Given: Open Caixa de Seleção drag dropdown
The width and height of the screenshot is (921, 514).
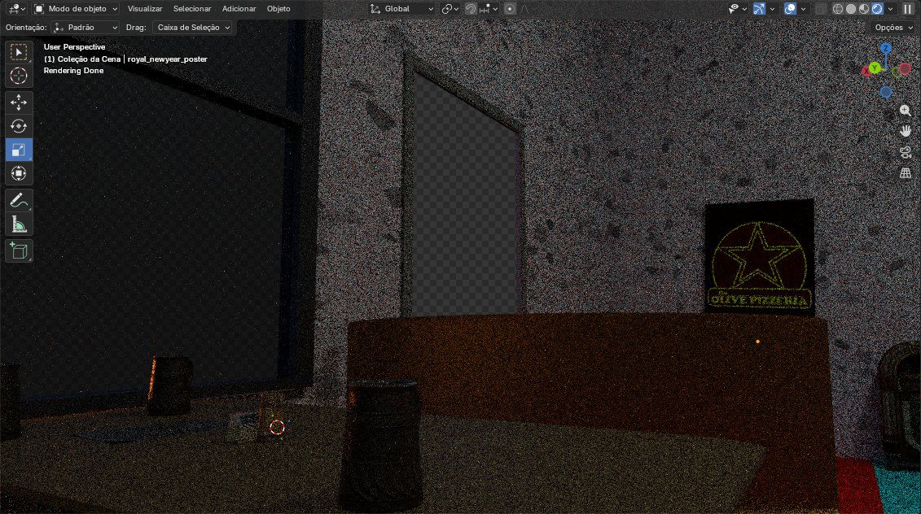Looking at the screenshot, I should pyautogui.click(x=193, y=28).
